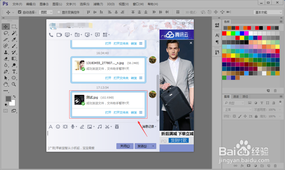Select the Crop tool
This screenshot has height=170, width=285.
click(x=6, y=39)
